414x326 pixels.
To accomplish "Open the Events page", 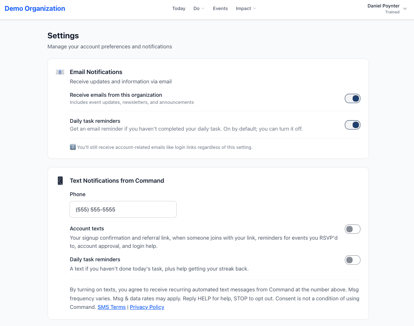I will [x=220, y=9].
